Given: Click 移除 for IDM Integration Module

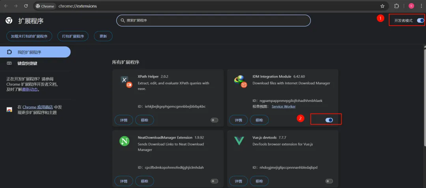Looking at the screenshot, I should pos(259,120).
